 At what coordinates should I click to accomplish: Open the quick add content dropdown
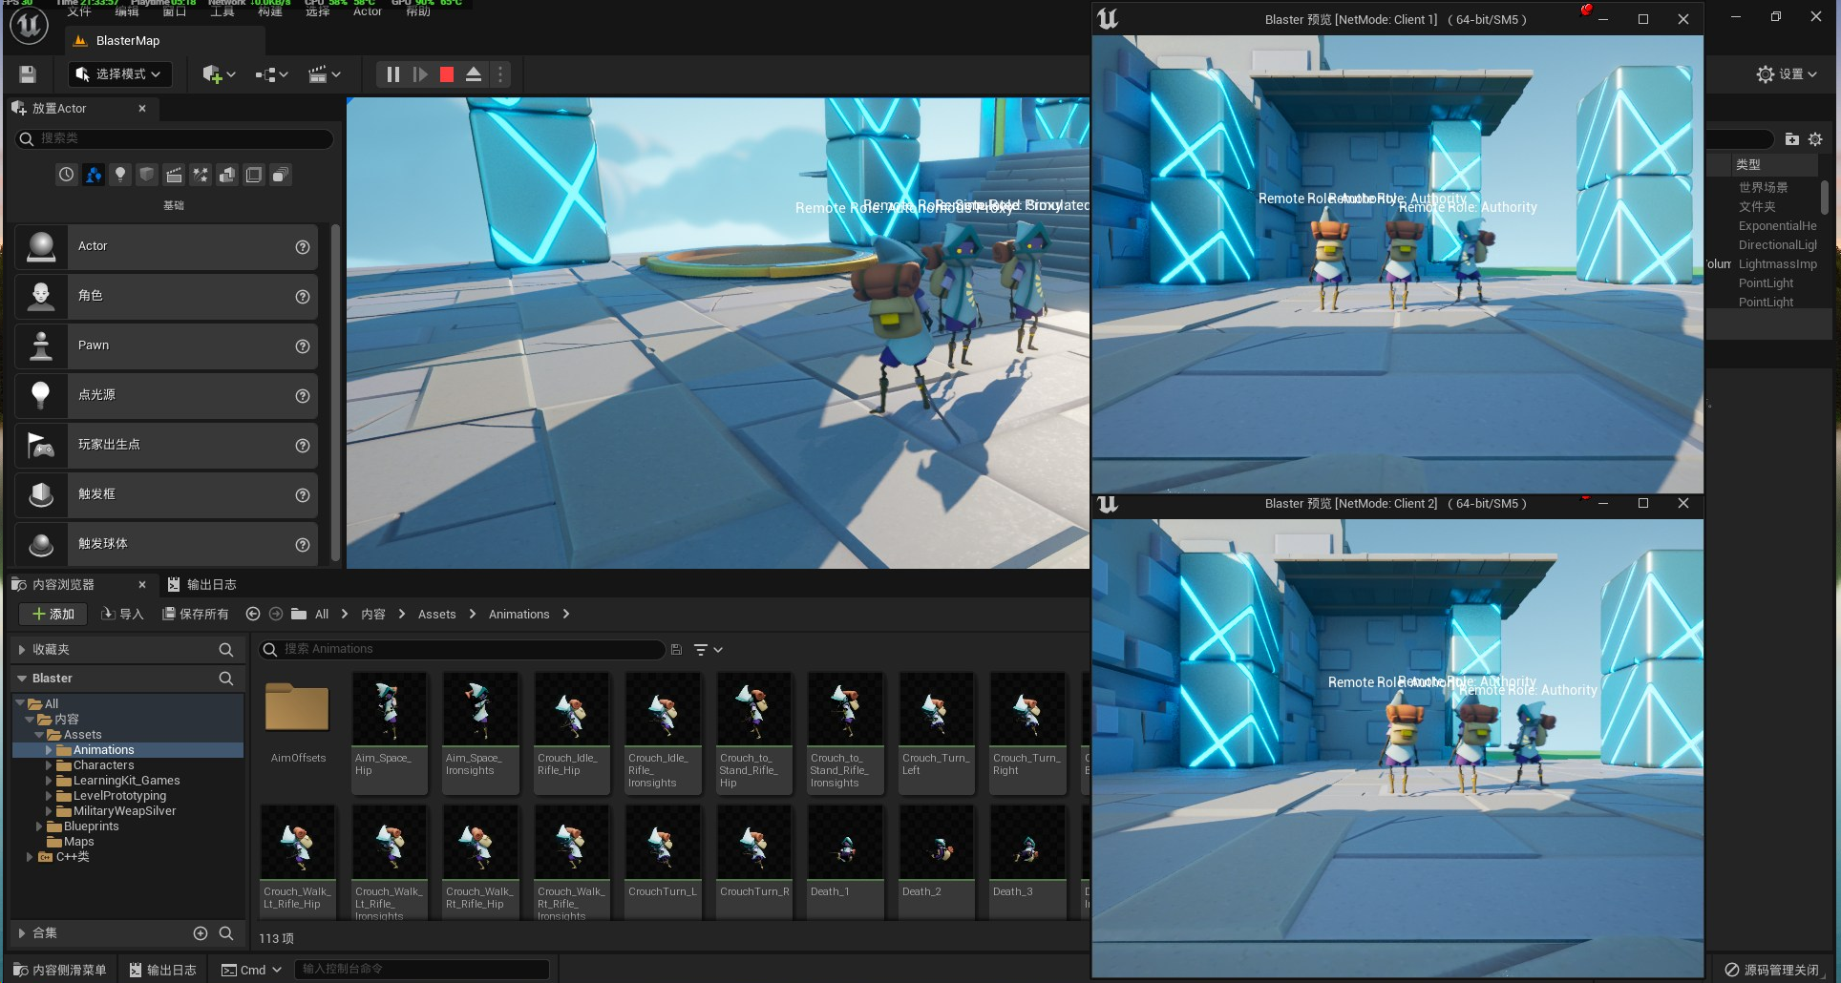219,74
